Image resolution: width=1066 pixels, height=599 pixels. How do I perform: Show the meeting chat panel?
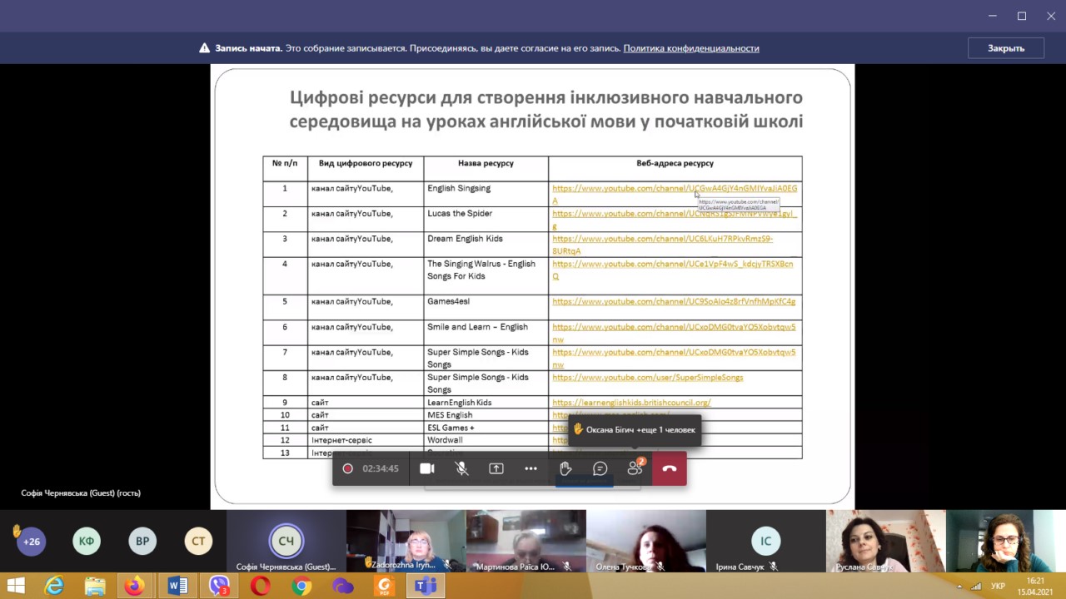point(600,468)
